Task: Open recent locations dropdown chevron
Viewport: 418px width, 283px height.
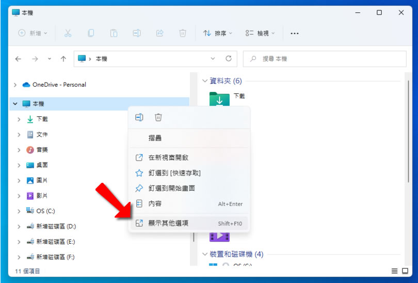Action: click(x=50, y=59)
